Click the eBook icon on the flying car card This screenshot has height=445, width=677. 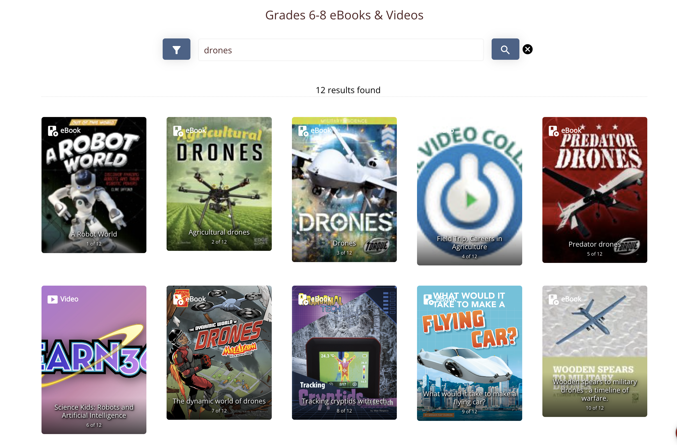click(429, 299)
